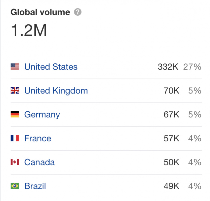Screen dimensions: 210x201
Task: Open the United States link
Action: (x=51, y=67)
